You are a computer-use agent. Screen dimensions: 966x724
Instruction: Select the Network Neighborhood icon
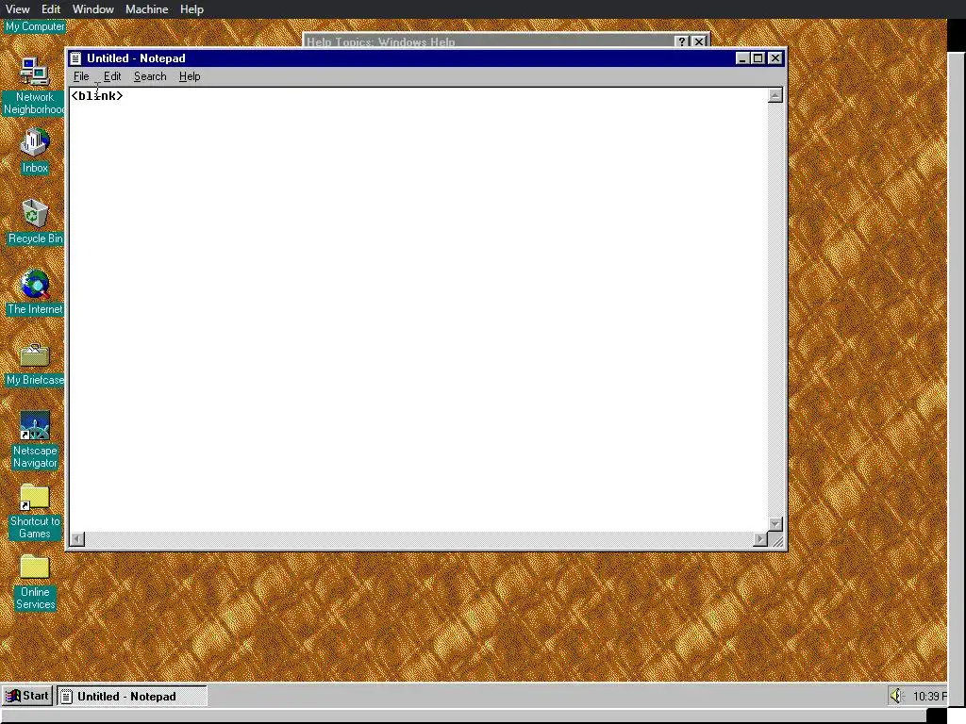tap(34, 86)
